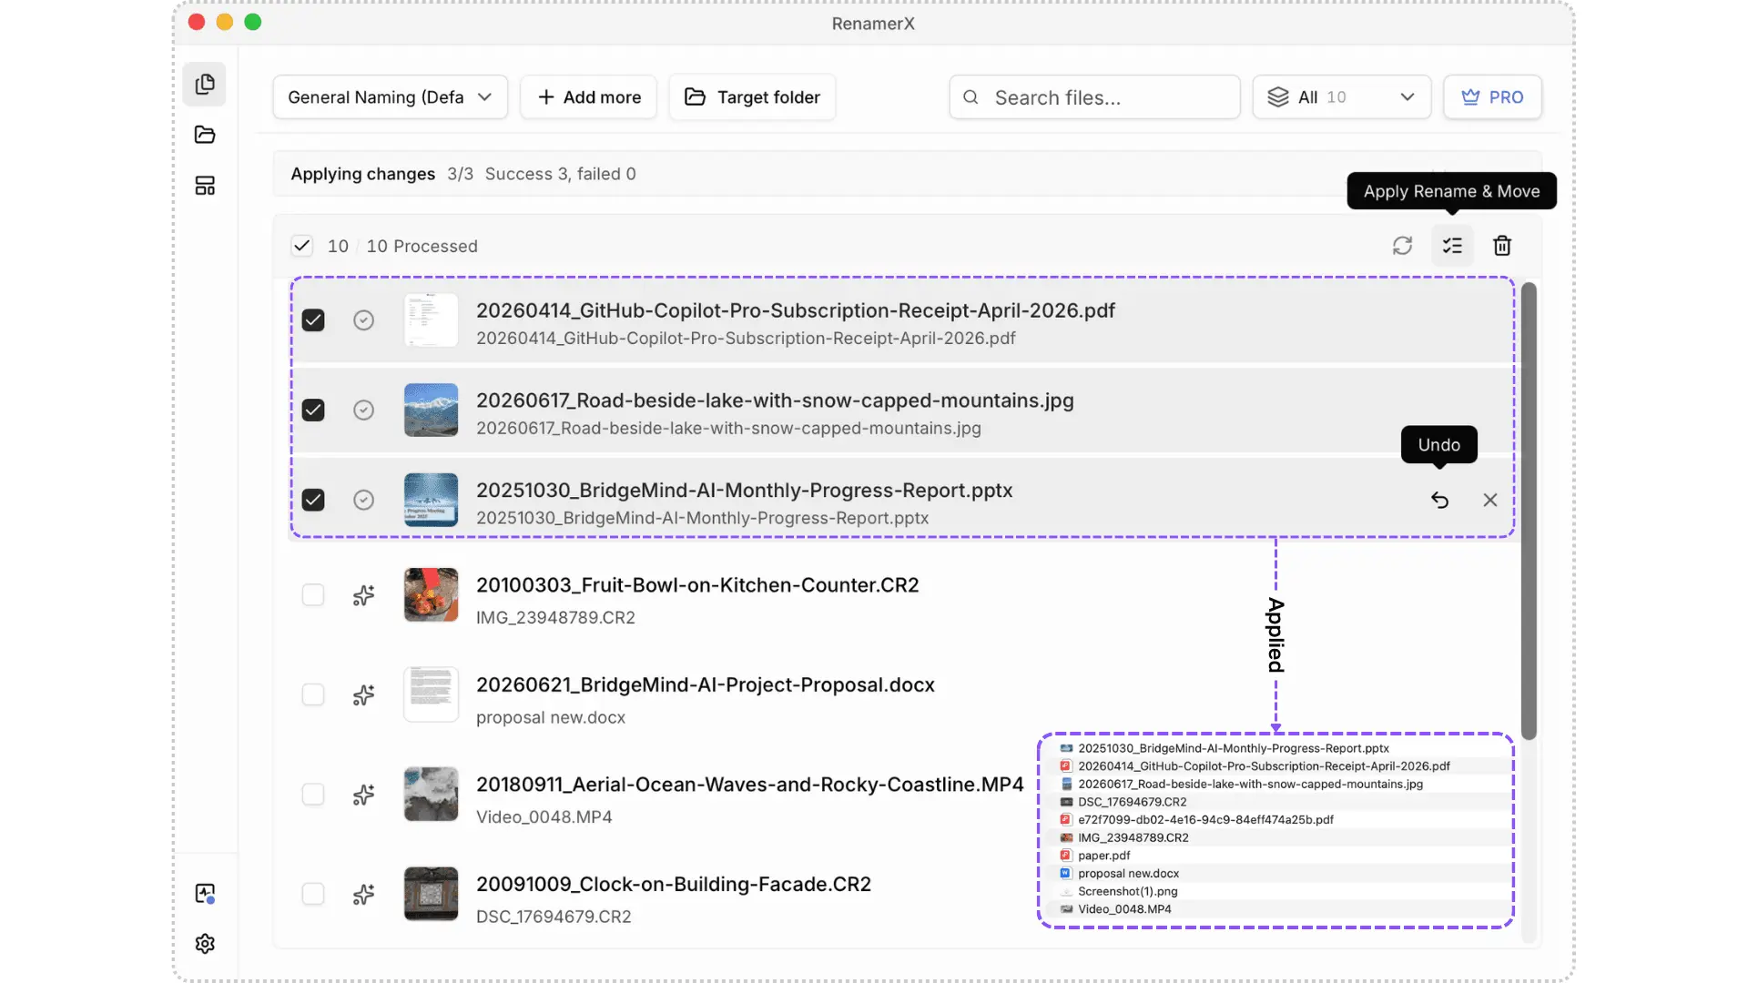
Task: Click the PRO upgrade button
Action: tap(1492, 96)
